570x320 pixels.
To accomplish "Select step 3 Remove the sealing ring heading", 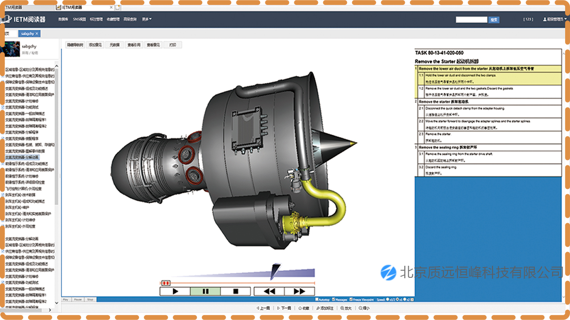I will coord(488,147).
